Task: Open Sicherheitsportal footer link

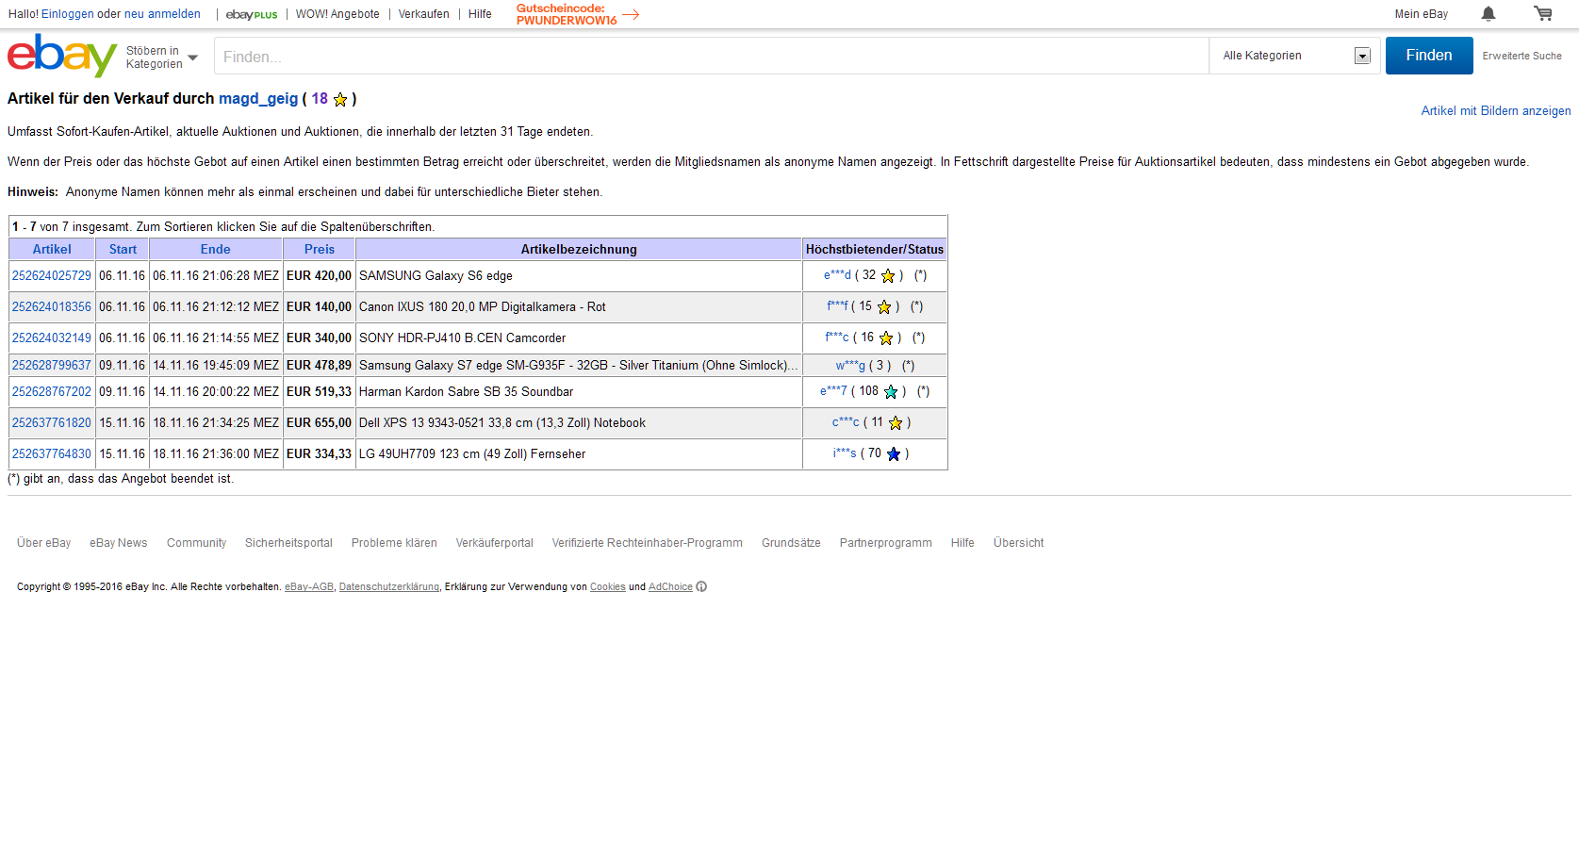Action: tap(288, 543)
